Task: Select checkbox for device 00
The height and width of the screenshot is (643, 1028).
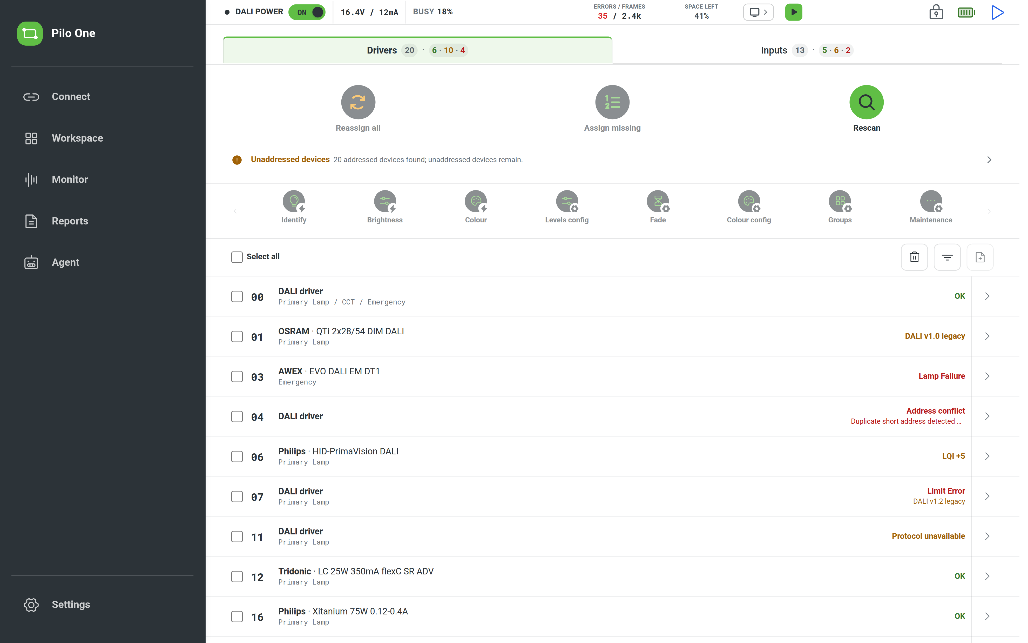Action: pos(236,296)
